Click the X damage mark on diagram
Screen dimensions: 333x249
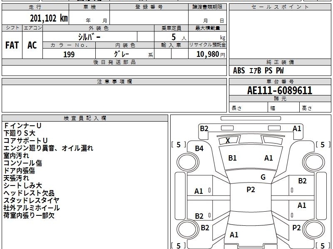228,141
